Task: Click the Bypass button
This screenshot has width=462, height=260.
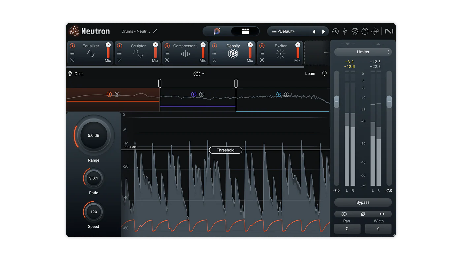Action: 363,202
